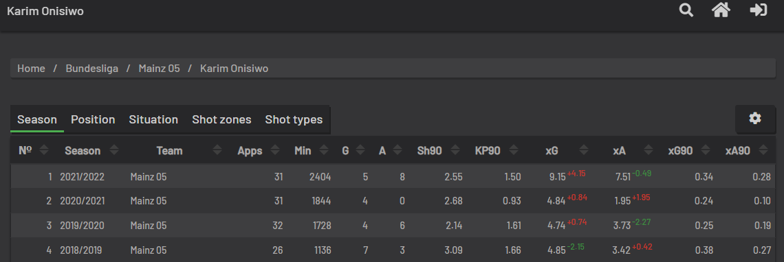784x262 pixels.
Task: Follow the Bundesliga breadcrumb link
Action: [92, 69]
